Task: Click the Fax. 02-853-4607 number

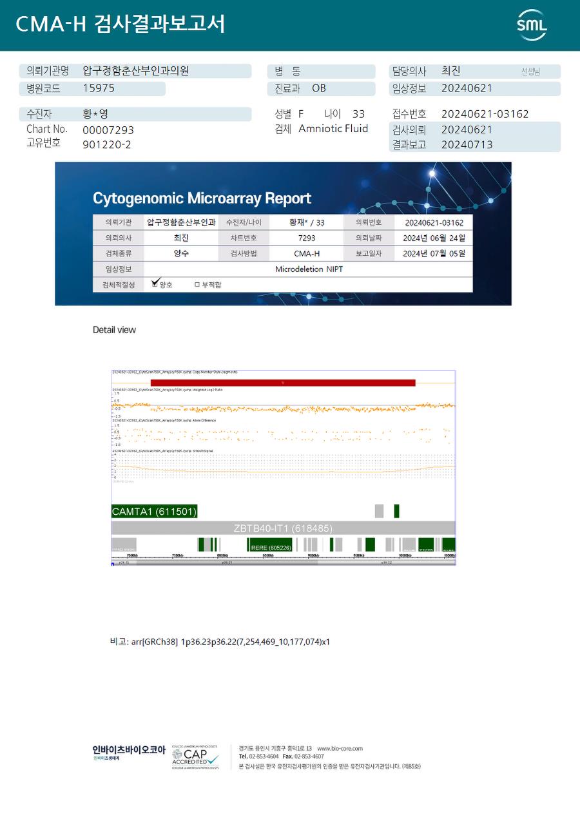Action: pos(304,756)
